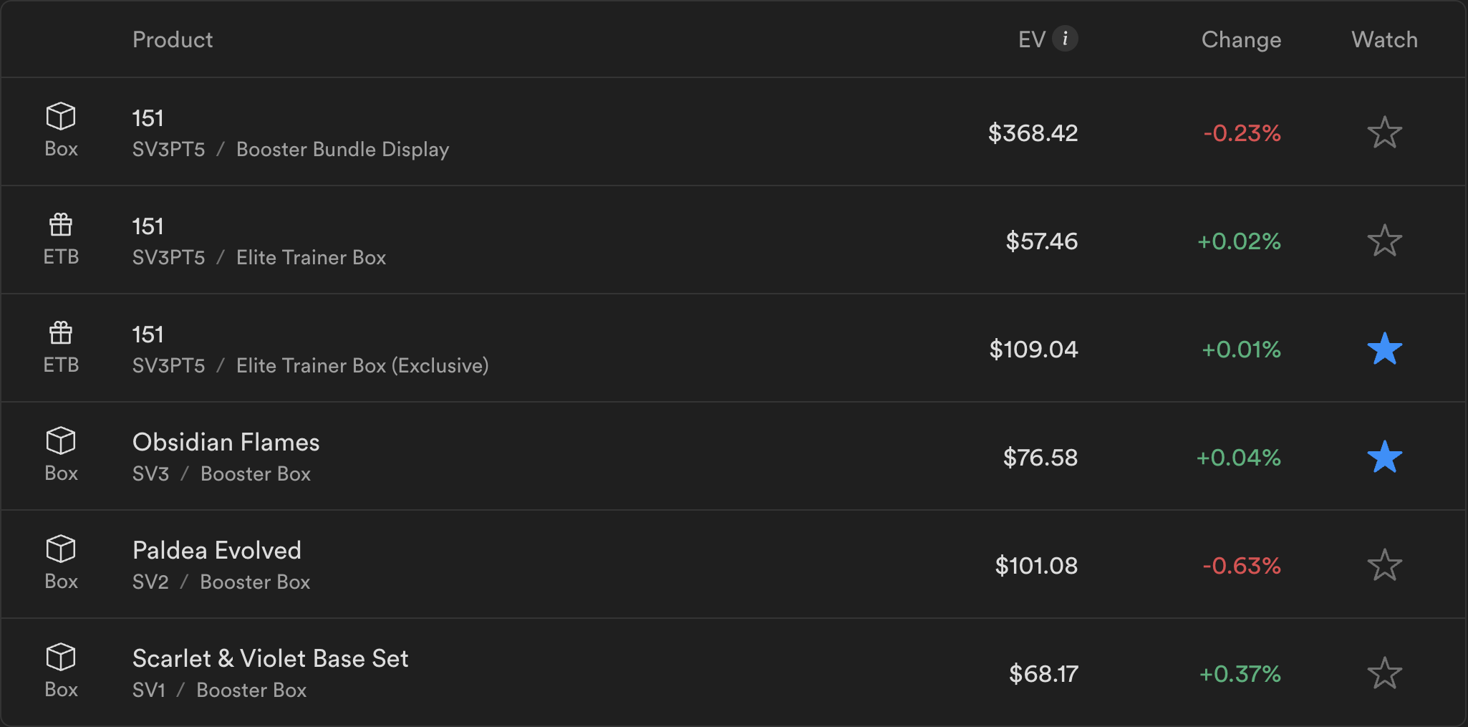The height and width of the screenshot is (727, 1468).
Task: Click ETB icon for Elite Trainer Box (Exclusive)
Action: 61,333
